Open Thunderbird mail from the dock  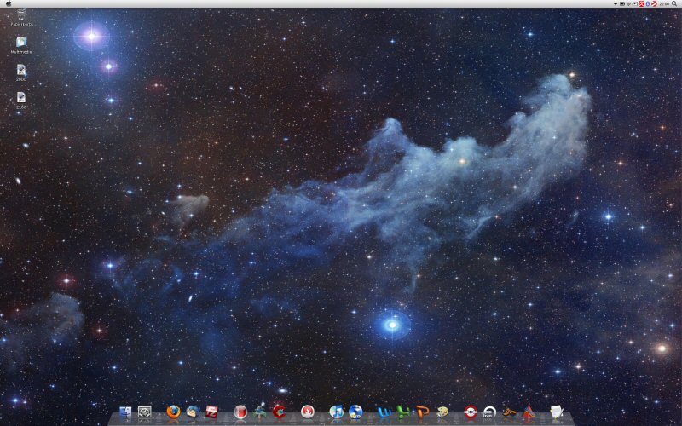(x=194, y=412)
